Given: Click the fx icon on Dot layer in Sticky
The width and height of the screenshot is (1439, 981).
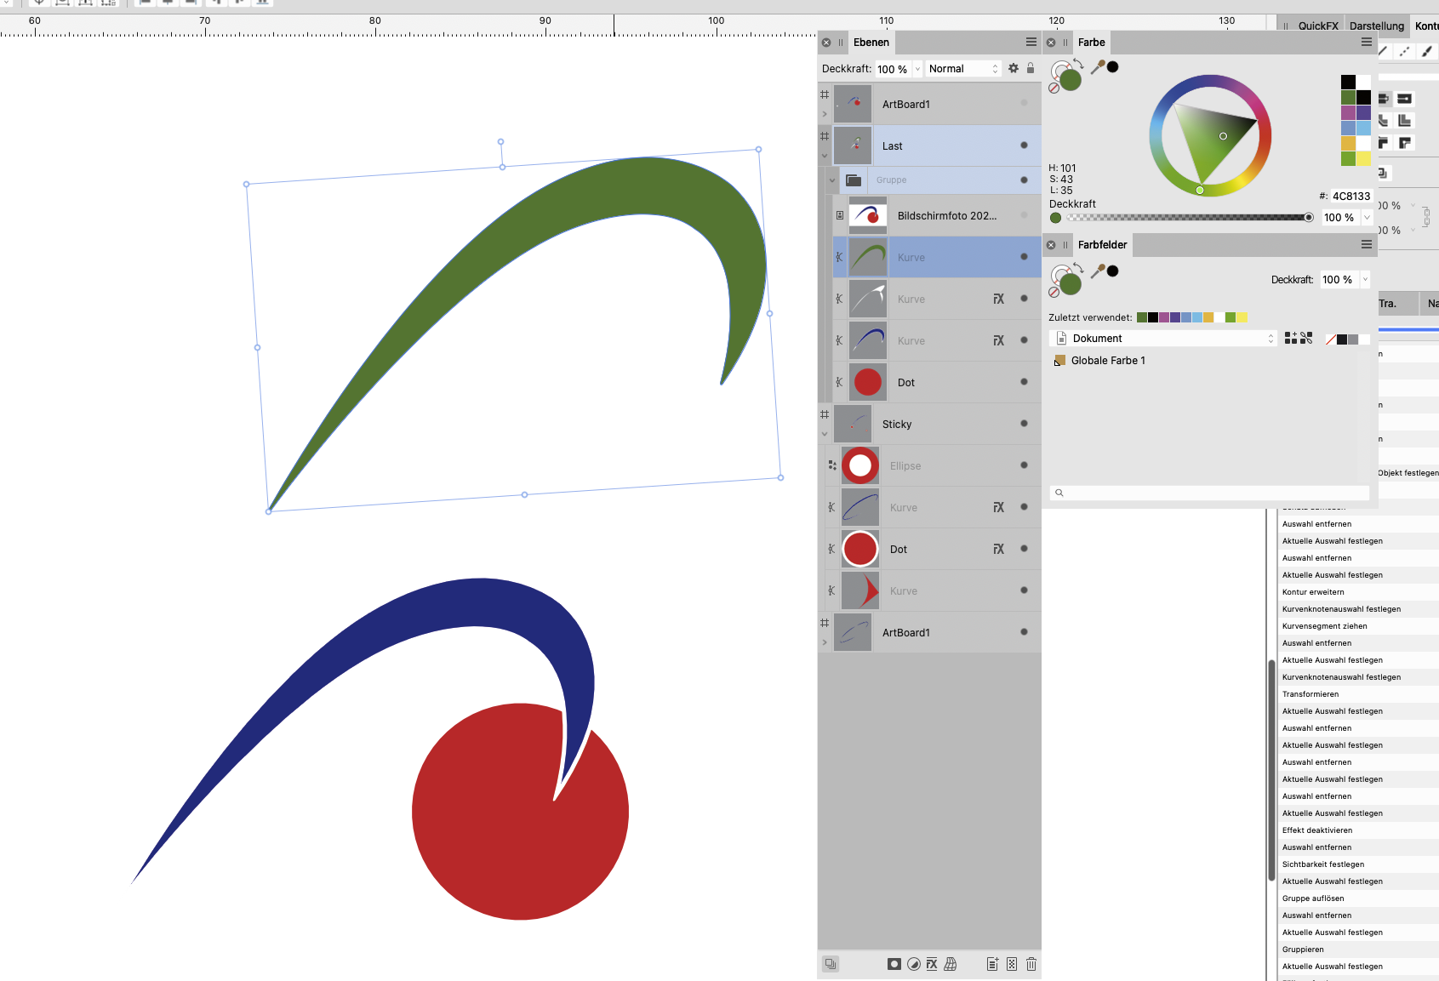Looking at the screenshot, I should coord(999,549).
